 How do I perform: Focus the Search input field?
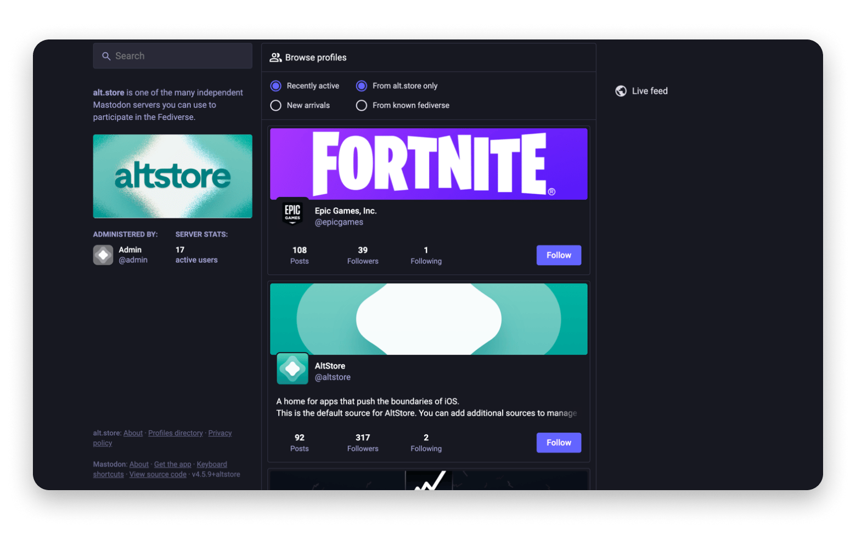(173, 56)
